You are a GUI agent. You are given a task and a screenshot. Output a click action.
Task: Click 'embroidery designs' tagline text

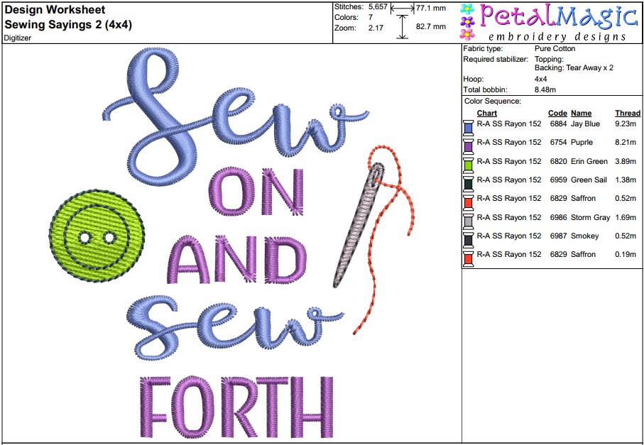557,36
